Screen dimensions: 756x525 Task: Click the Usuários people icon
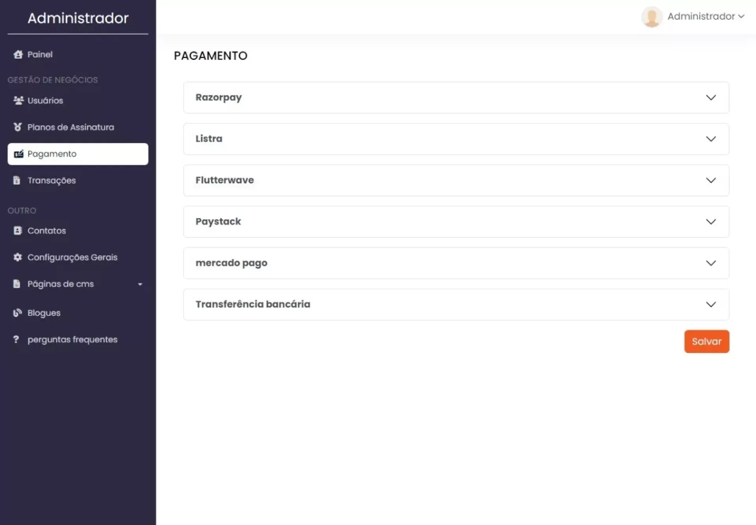(18, 100)
